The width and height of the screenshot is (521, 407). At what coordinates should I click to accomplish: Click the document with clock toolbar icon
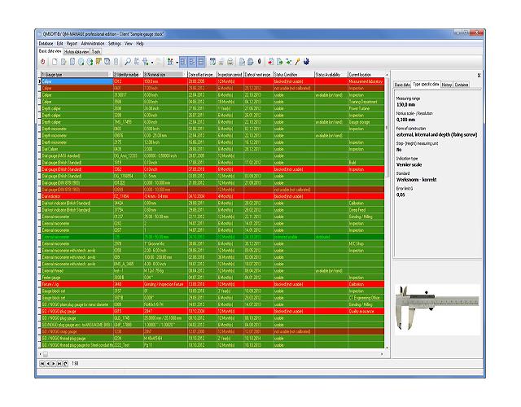pyautogui.click(x=81, y=62)
